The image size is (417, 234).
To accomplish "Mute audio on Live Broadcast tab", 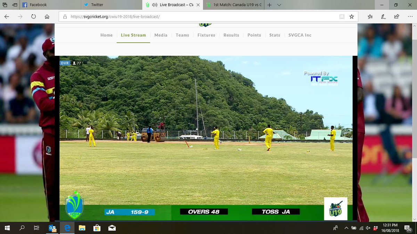I will (x=155, y=5).
